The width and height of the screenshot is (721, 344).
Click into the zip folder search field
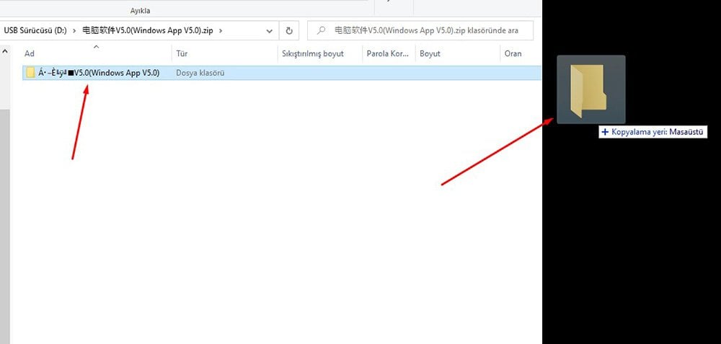(425, 31)
